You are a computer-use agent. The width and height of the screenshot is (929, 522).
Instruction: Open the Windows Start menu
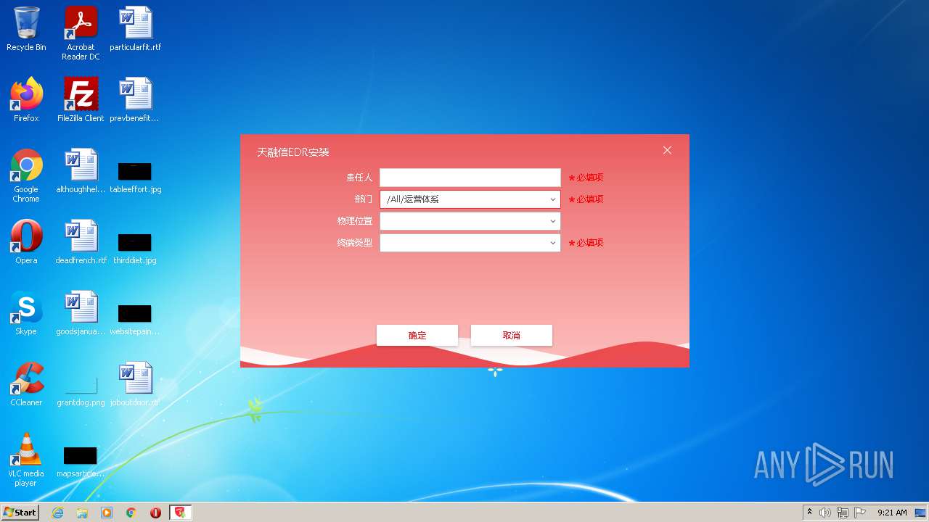[x=20, y=513]
